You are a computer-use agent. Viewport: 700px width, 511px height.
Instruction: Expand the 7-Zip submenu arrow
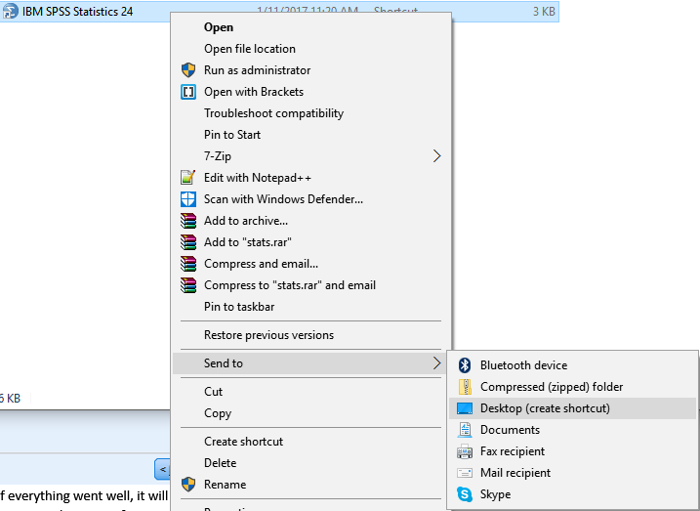coord(436,156)
